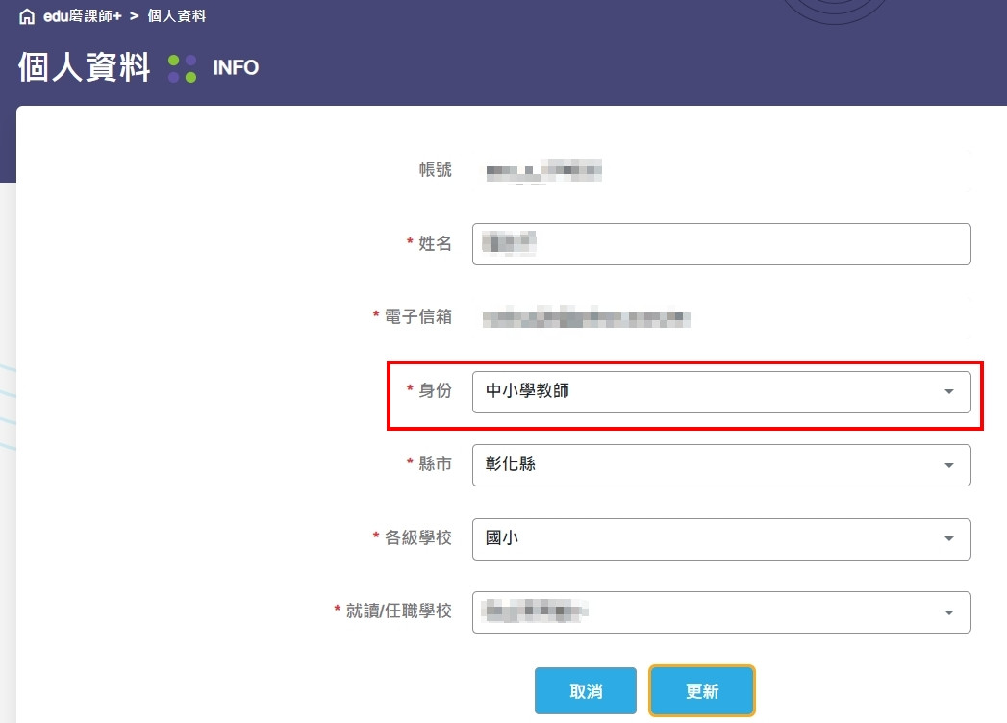Click the arrow icon of the 縣市 dropdown
Image resolution: width=1007 pixels, height=723 pixels.
949,465
